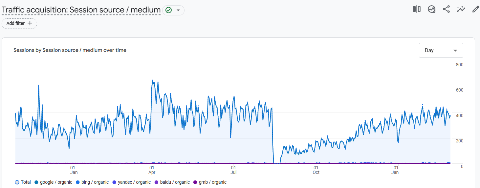Click the Insights chart icon
The height and width of the screenshot is (188, 480).
[431, 9]
